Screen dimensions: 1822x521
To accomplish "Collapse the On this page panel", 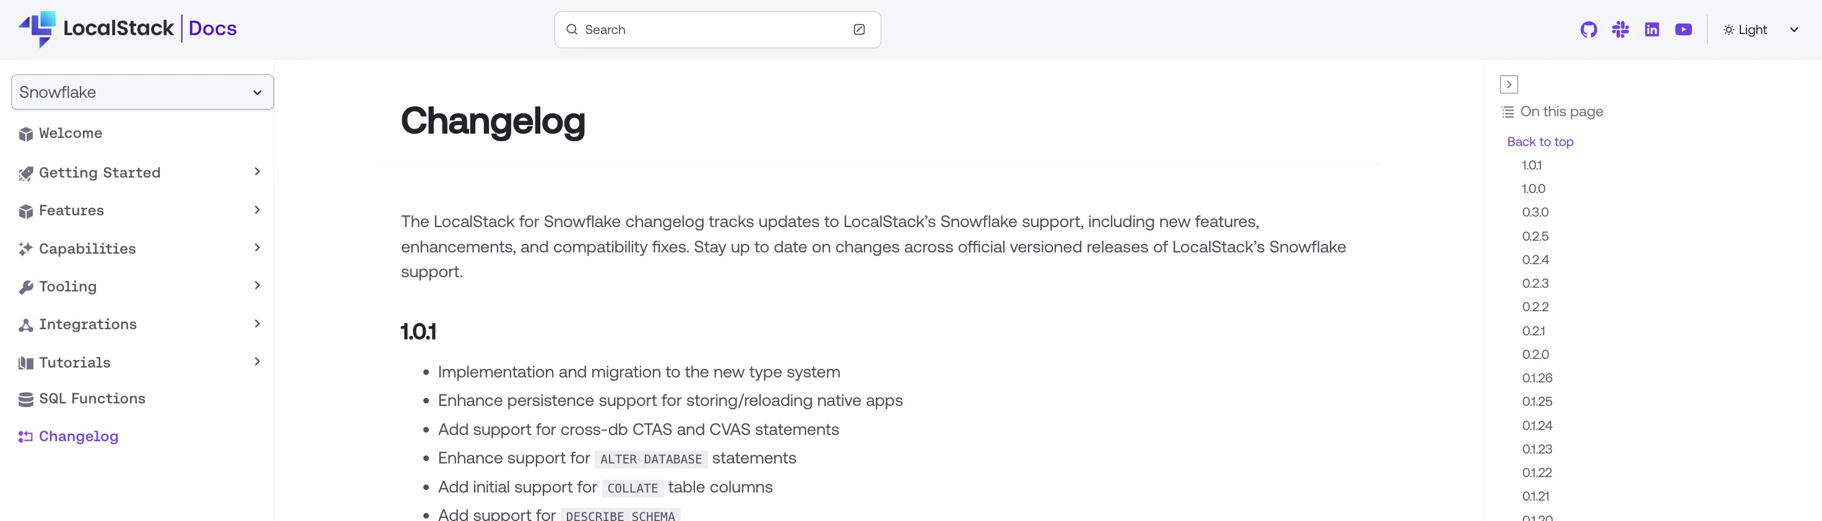I will coord(1509,84).
